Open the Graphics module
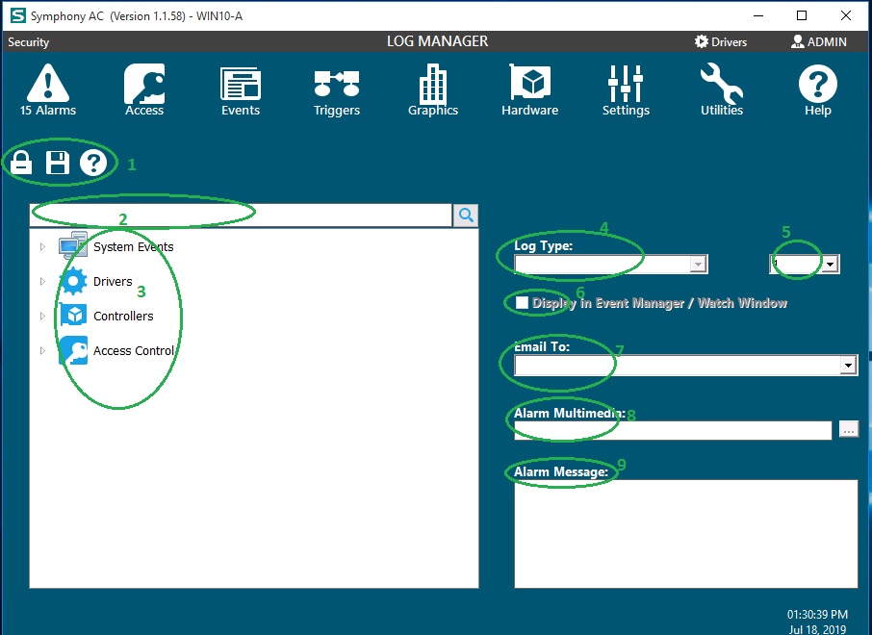This screenshot has height=635, width=872. point(433,89)
